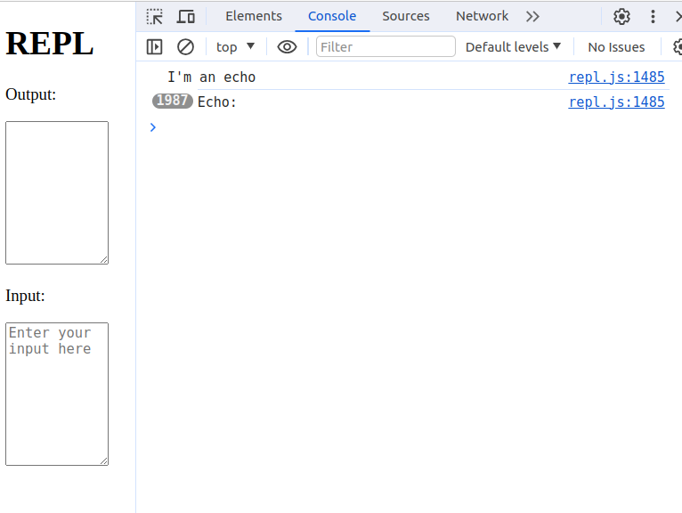Open repl.js:1485 link for first log
This screenshot has height=513, width=682.
click(616, 77)
